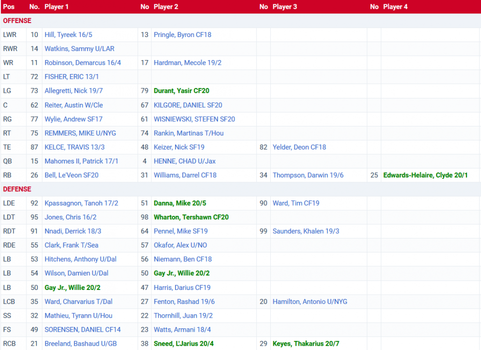Open Wylie, Andrew SF17 link

click(74, 119)
